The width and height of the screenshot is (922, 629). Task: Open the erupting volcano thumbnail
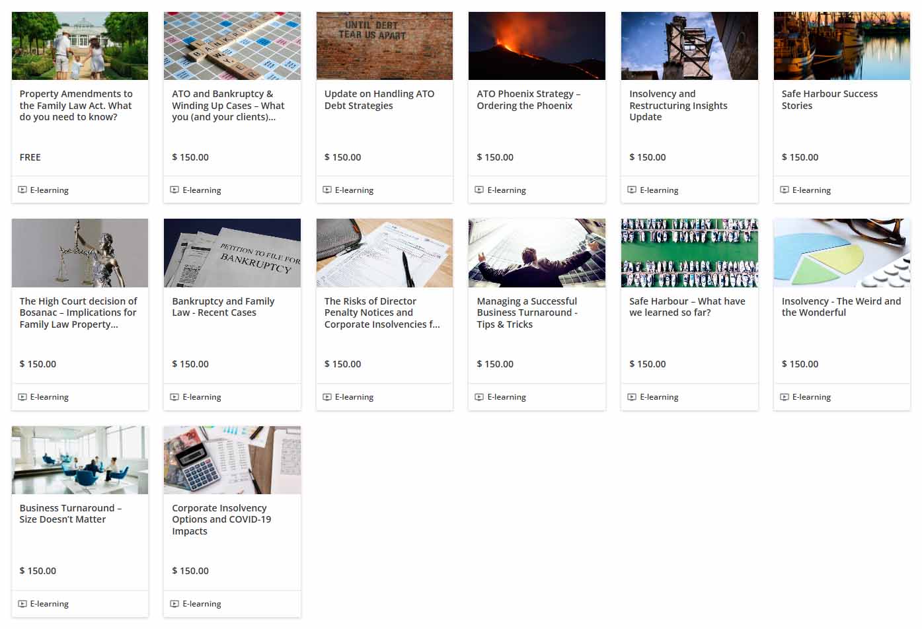[x=537, y=46]
